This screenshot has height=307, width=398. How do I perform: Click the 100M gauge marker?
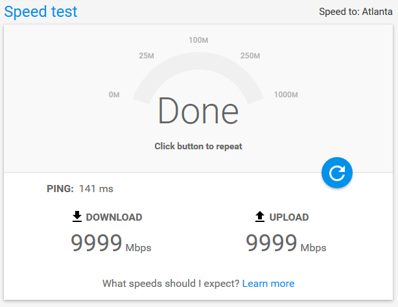pyautogui.click(x=198, y=40)
